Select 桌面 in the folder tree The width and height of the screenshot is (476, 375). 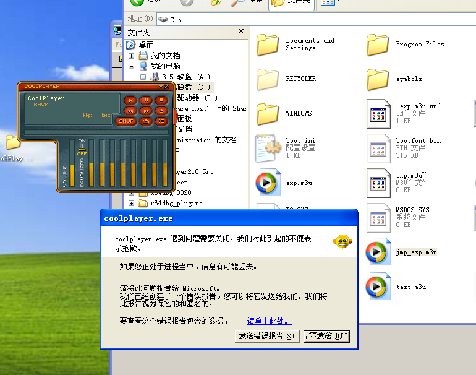click(x=147, y=45)
